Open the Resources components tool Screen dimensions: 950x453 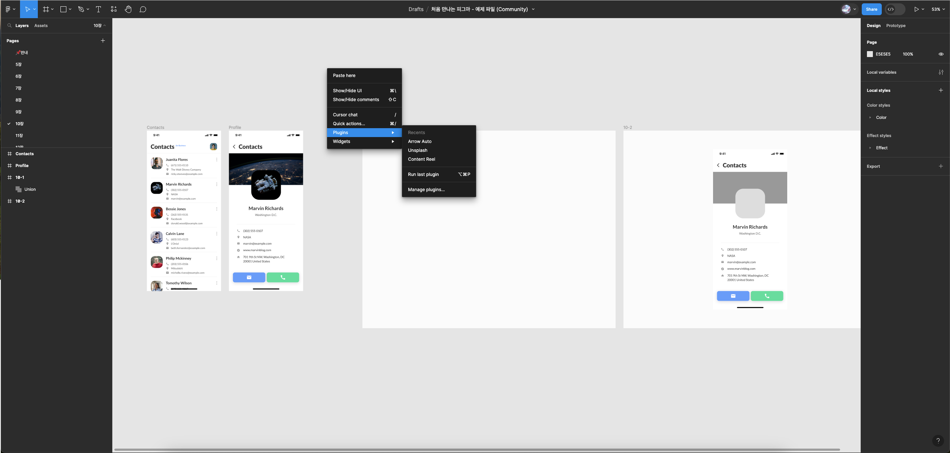pyautogui.click(x=113, y=9)
